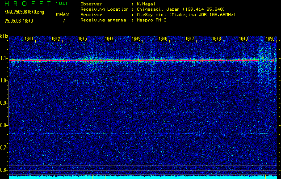Select the file name KN9_2505061640.png

coord(24,12)
